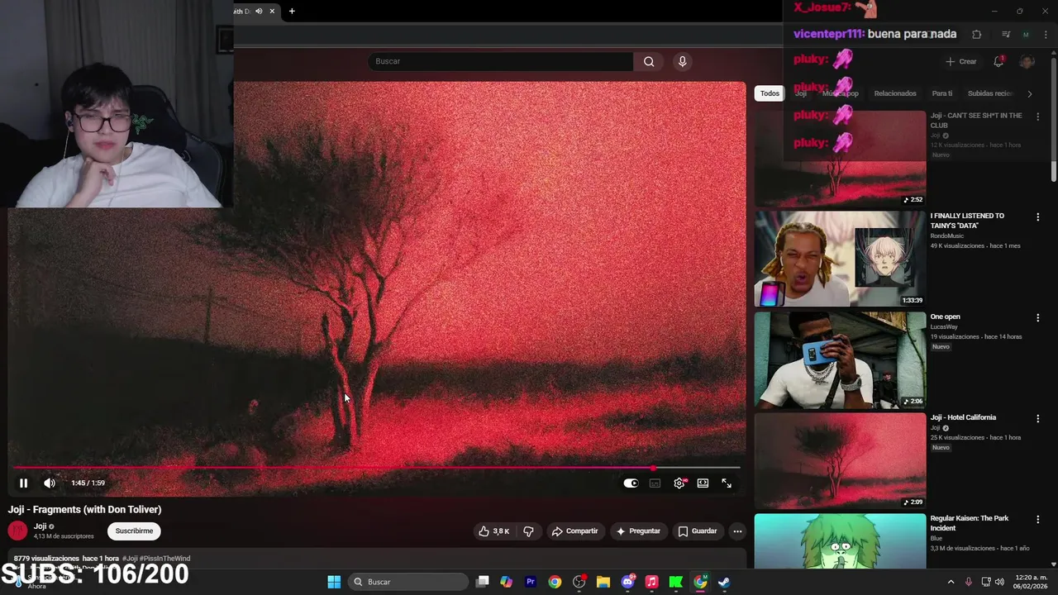This screenshot has width=1058, height=595.
Task: Open Chrome media controls icon
Action: (1006, 35)
